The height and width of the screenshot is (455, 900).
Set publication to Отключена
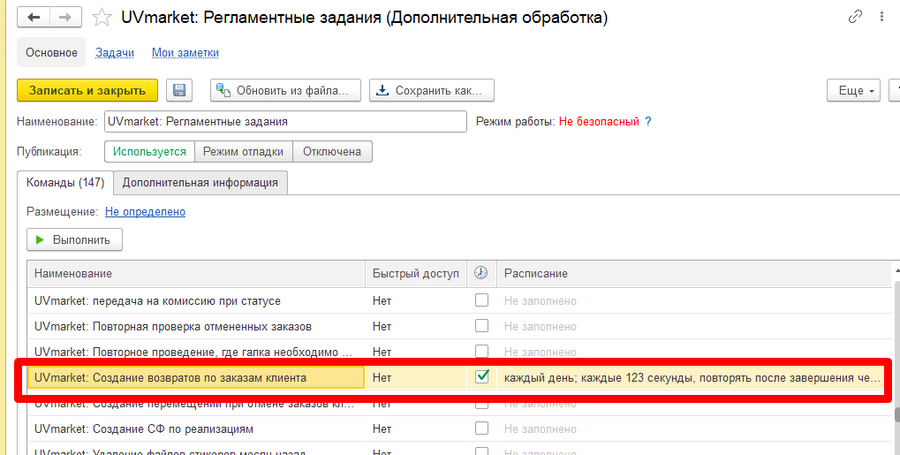click(332, 152)
